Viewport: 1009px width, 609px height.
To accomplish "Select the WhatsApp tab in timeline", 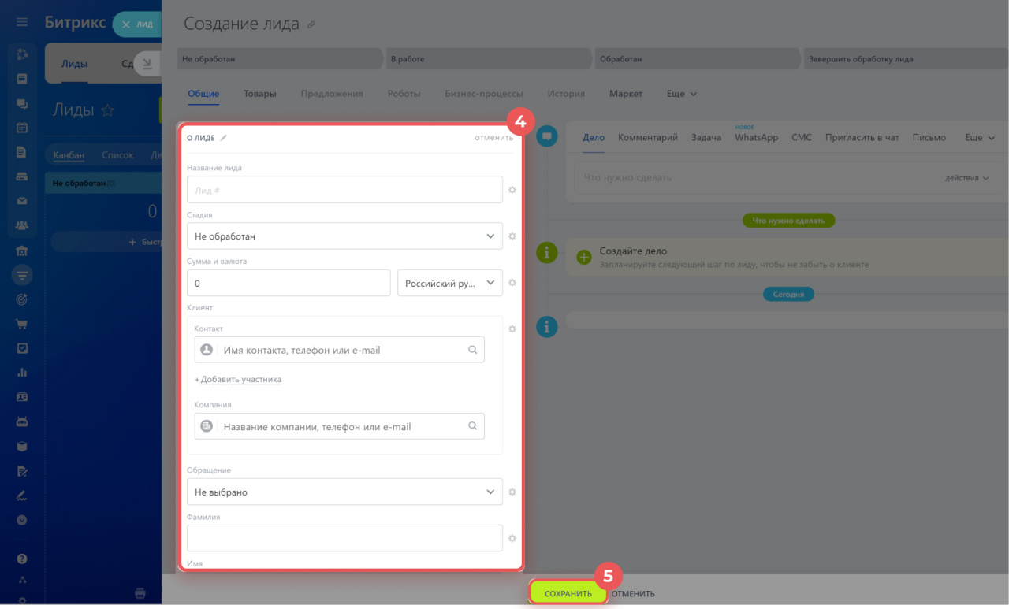I will pos(755,137).
